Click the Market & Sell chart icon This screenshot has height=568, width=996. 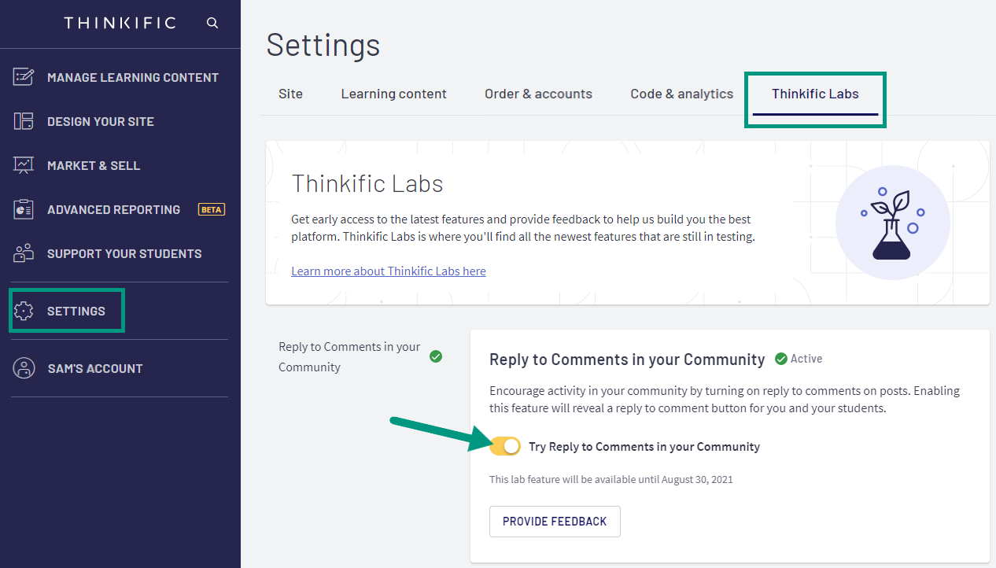click(x=24, y=165)
